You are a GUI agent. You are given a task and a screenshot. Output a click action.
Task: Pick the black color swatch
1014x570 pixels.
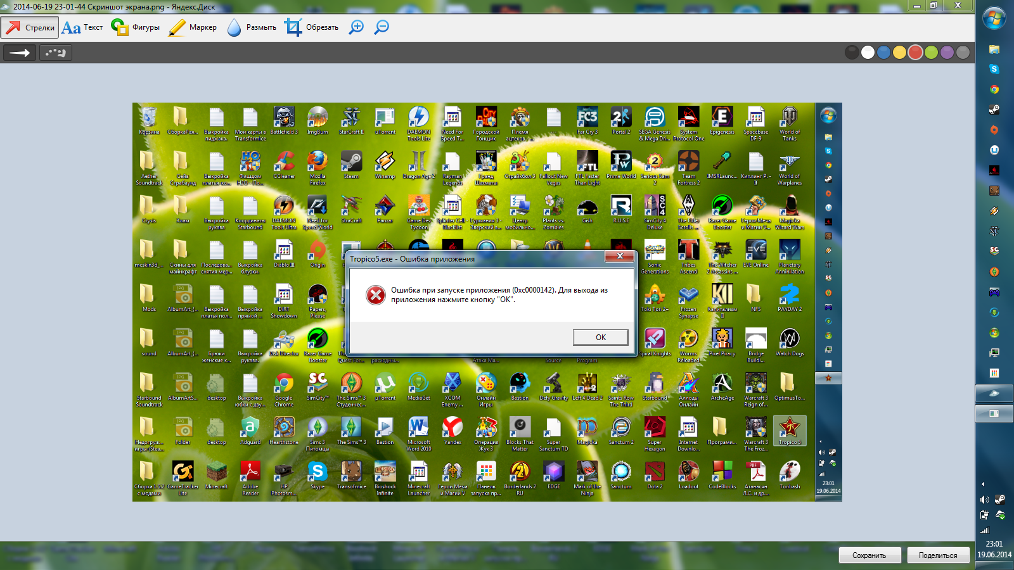pyautogui.click(x=852, y=53)
